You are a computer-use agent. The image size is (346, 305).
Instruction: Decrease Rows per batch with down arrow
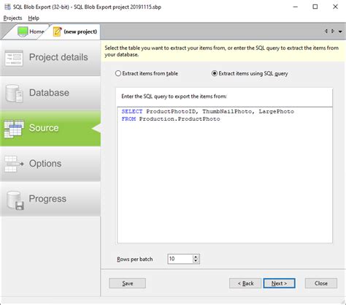point(196,261)
